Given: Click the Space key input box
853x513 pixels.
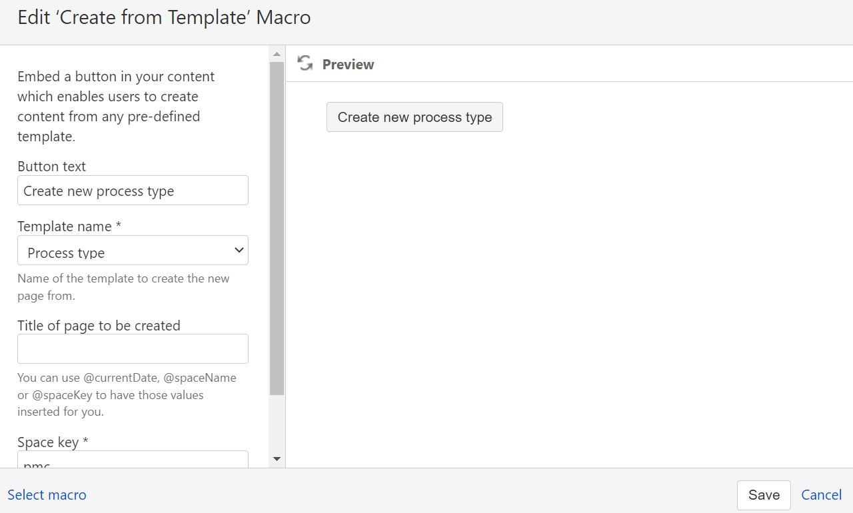Looking at the screenshot, I should (x=133, y=460).
